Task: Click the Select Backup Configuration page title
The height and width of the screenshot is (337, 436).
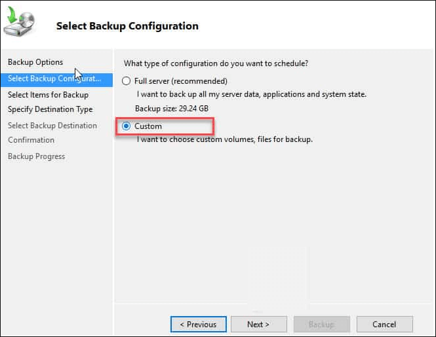Action: pos(127,26)
